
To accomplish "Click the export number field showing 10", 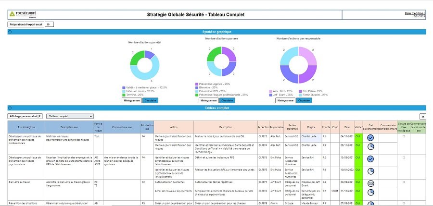I will [x=49, y=24].
